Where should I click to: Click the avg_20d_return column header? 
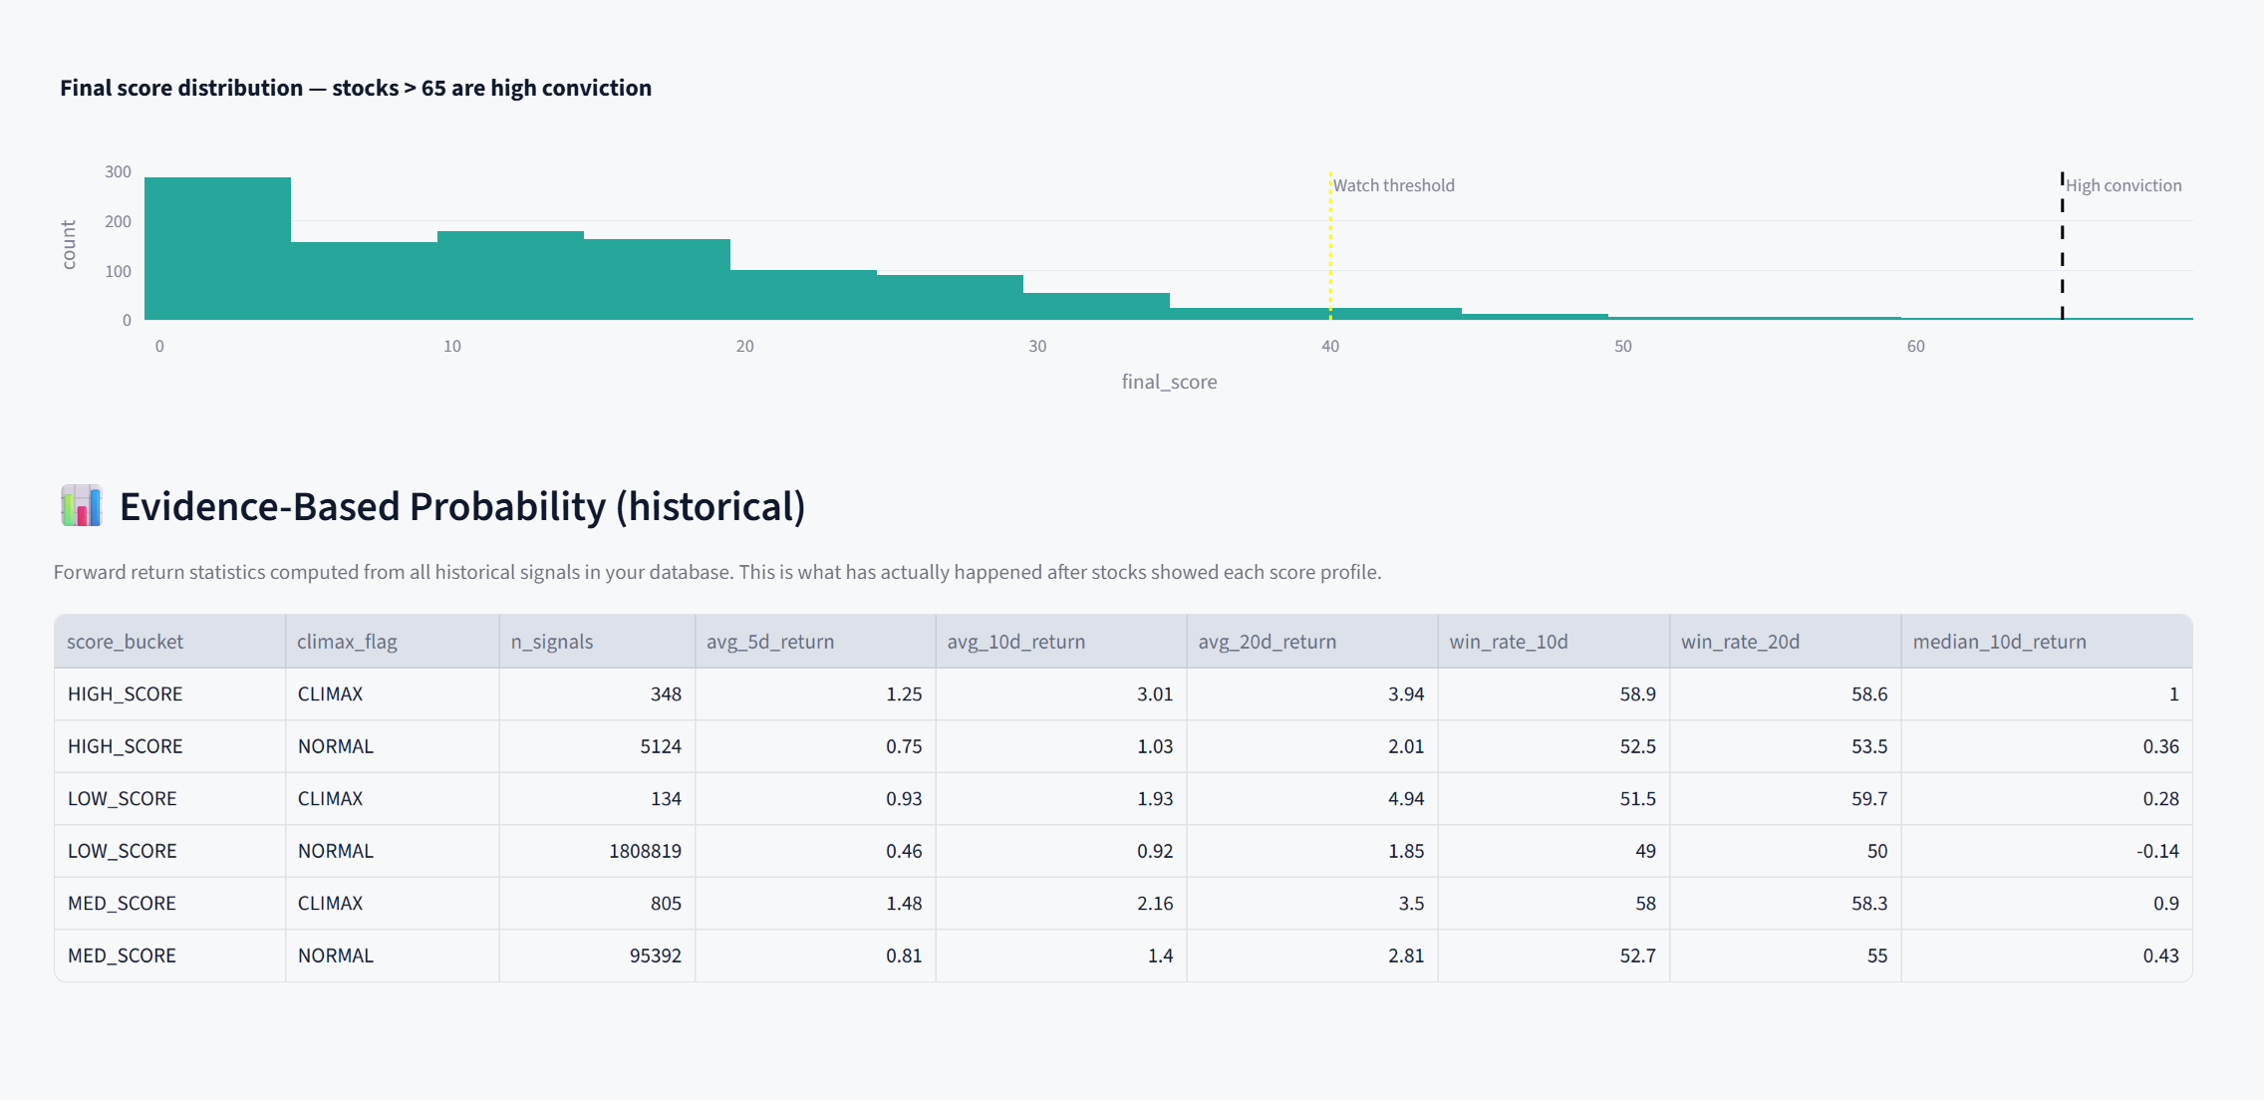point(1312,642)
